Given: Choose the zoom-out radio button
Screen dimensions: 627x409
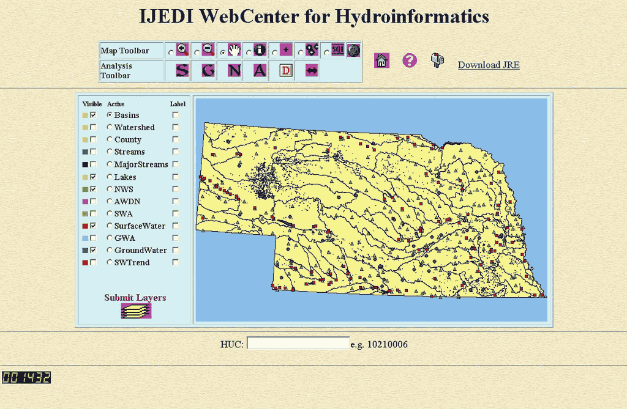Looking at the screenshot, I should tap(197, 53).
